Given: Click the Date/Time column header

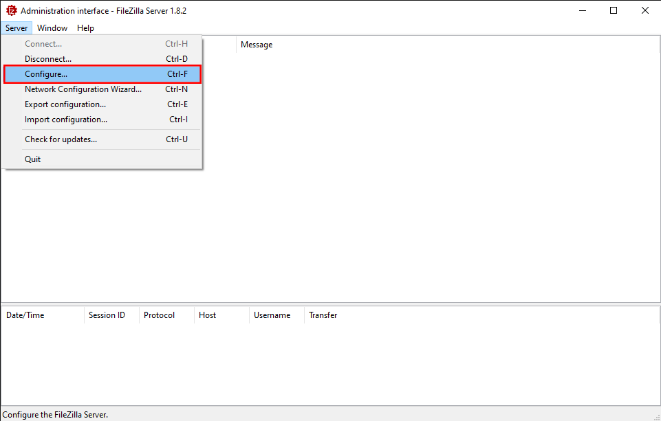Looking at the screenshot, I should [43, 315].
